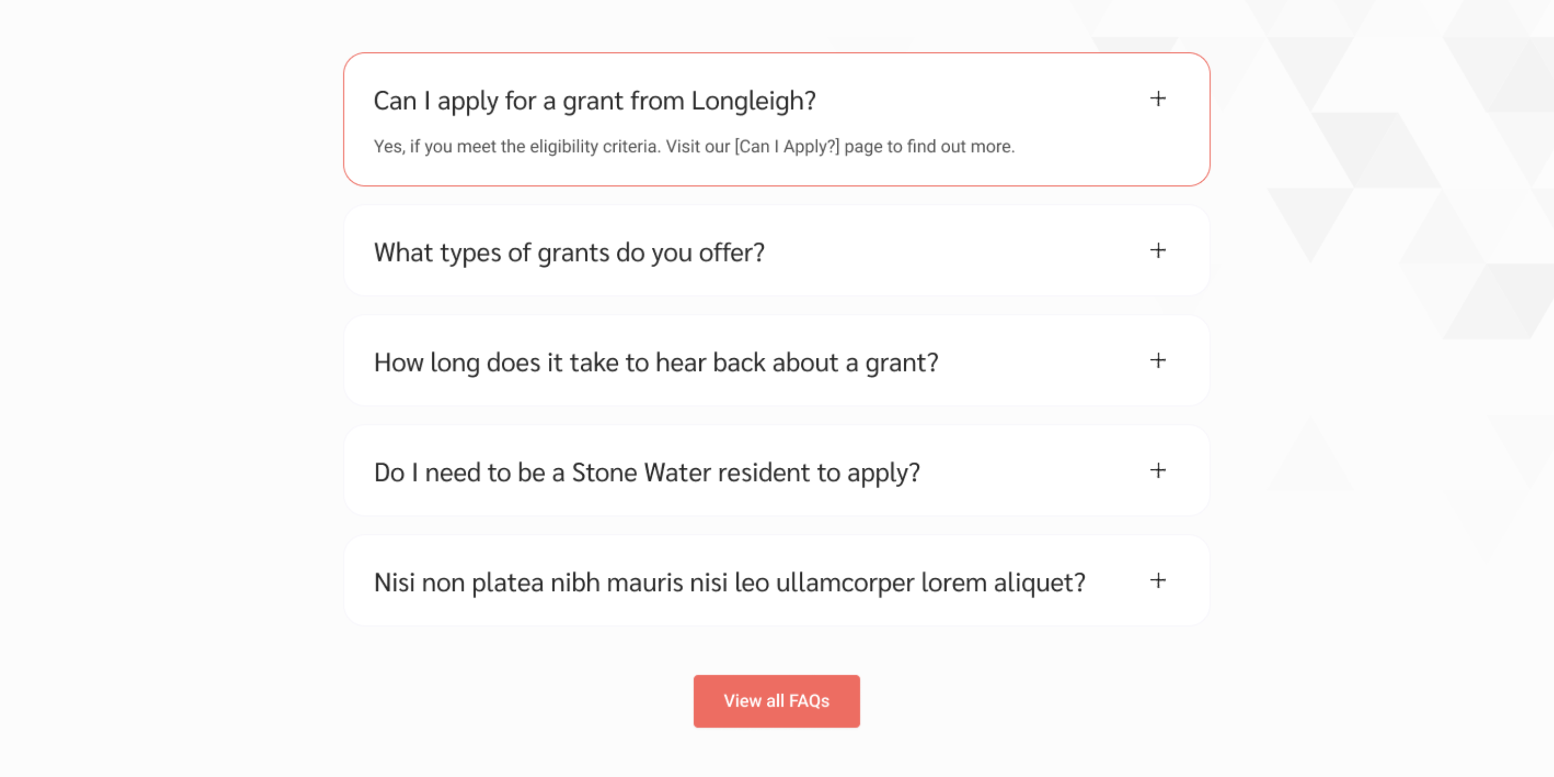
Task: Click the answer text 'Yes, if you meet the eligibility criteria'
Action: pos(517,147)
